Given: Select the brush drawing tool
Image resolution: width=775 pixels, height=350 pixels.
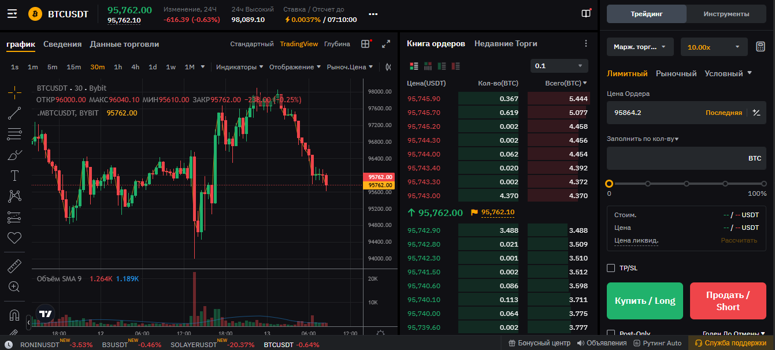Looking at the screenshot, I should 14,155.
